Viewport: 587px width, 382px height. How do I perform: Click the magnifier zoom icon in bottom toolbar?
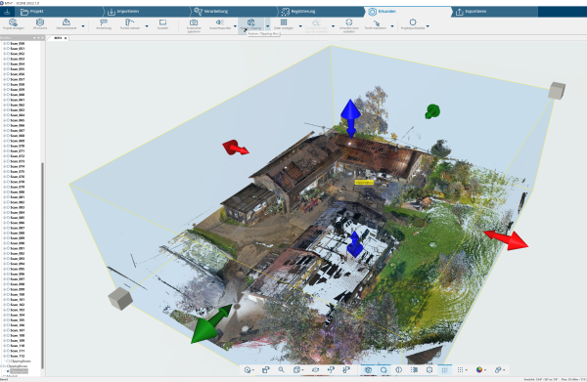click(x=281, y=369)
